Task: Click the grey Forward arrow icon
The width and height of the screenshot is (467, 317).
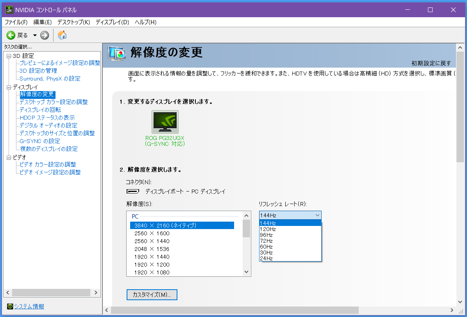Action: pos(45,35)
